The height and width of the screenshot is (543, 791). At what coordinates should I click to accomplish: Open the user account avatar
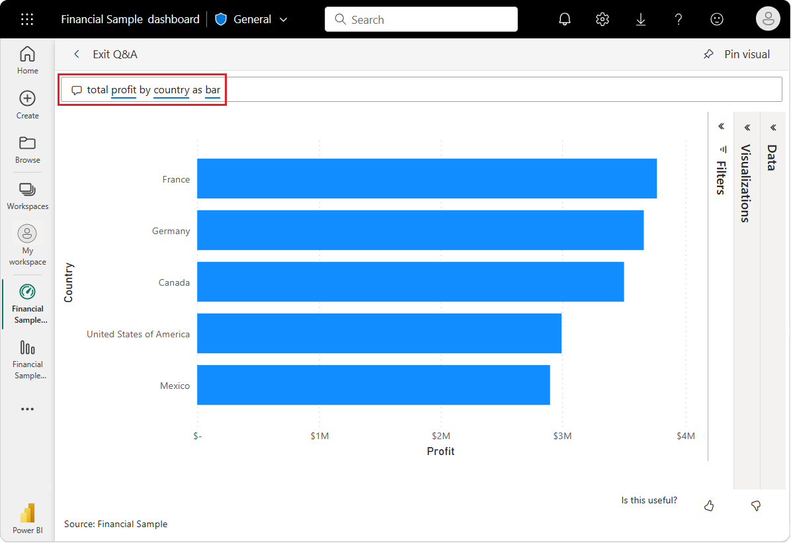click(768, 19)
